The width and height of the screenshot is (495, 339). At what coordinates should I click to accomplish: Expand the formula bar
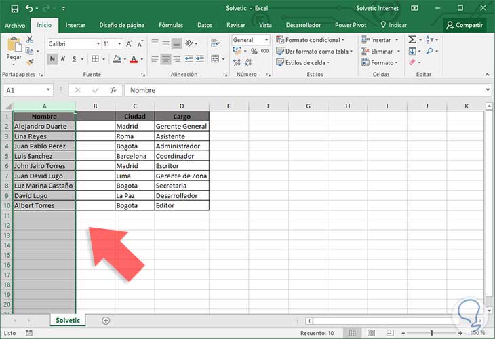tap(488, 90)
